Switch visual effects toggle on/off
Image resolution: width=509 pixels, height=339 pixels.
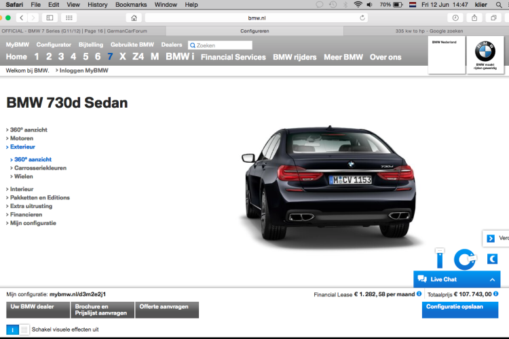click(18, 330)
